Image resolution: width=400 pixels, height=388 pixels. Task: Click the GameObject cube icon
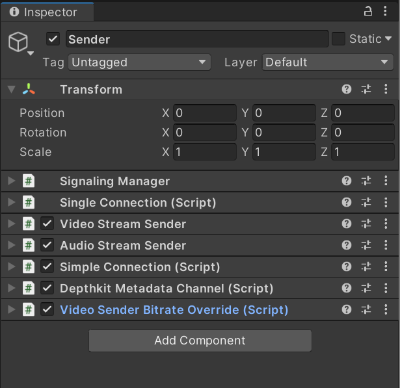[18, 42]
